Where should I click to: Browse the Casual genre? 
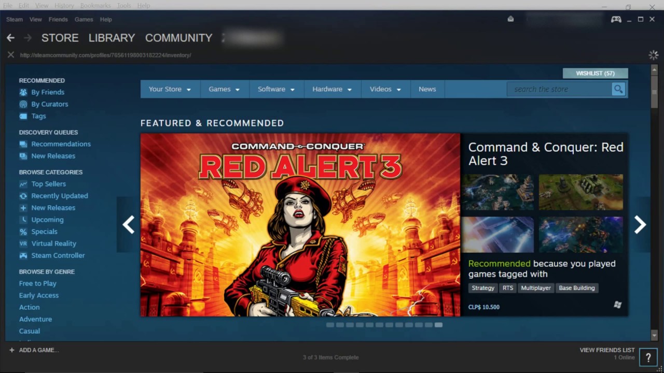pos(30,331)
